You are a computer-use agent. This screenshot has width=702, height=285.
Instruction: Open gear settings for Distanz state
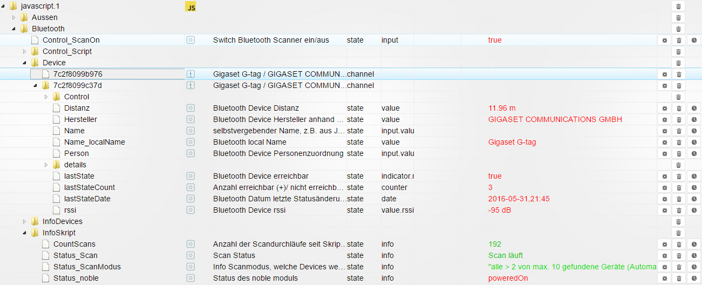tap(665, 108)
